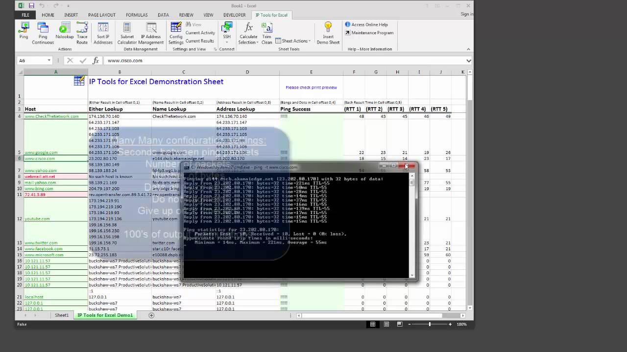Switch to Page Layout view in status bar
The image size is (627, 352).
(386, 324)
